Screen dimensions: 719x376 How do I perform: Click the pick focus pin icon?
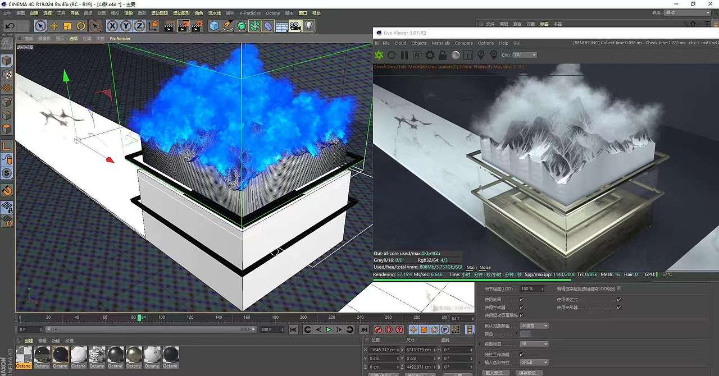(x=481, y=55)
